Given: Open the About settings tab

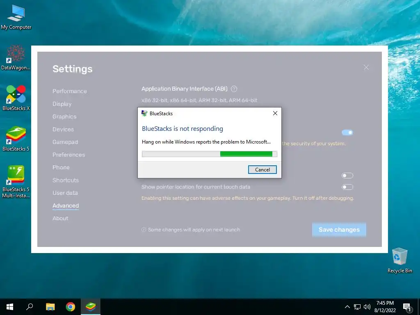Looking at the screenshot, I should pos(60,218).
